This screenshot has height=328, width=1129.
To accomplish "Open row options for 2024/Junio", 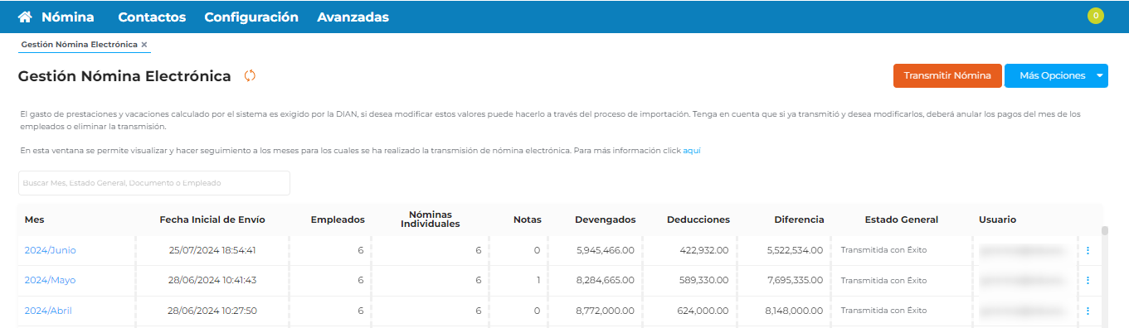I will (x=1088, y=250).
